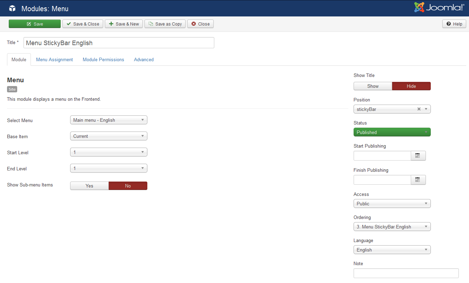Click the 'End Level' label
Screen dimensions: 469x283
coord(17,169)
